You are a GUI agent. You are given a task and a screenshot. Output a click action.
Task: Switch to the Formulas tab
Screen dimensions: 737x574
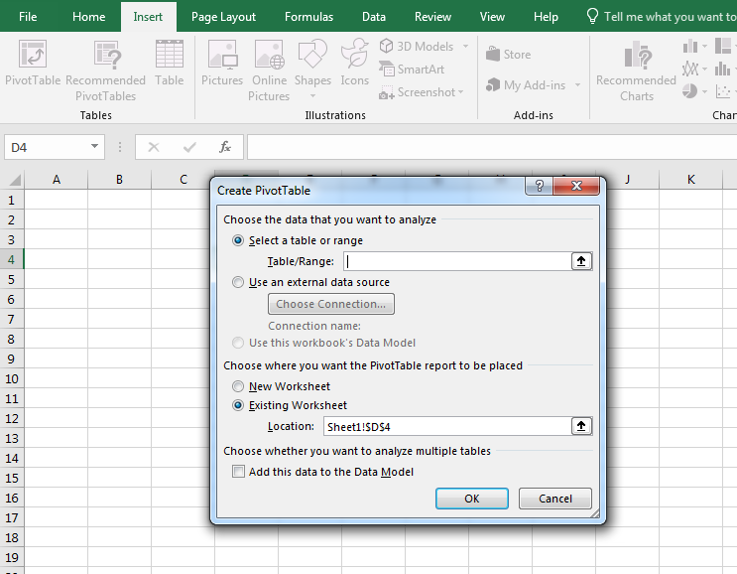tap(308, 17)
